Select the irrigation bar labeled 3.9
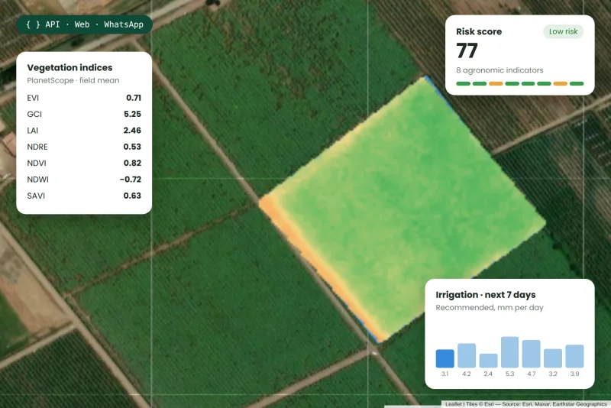Image resolution: width=611 pixels, height=408 pixels. [574, 356]
